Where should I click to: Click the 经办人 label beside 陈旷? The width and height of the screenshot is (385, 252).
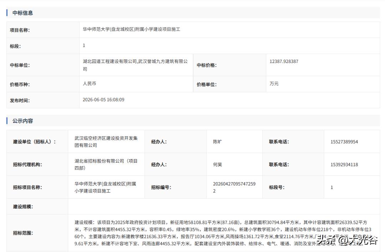(x=159, y=142)
